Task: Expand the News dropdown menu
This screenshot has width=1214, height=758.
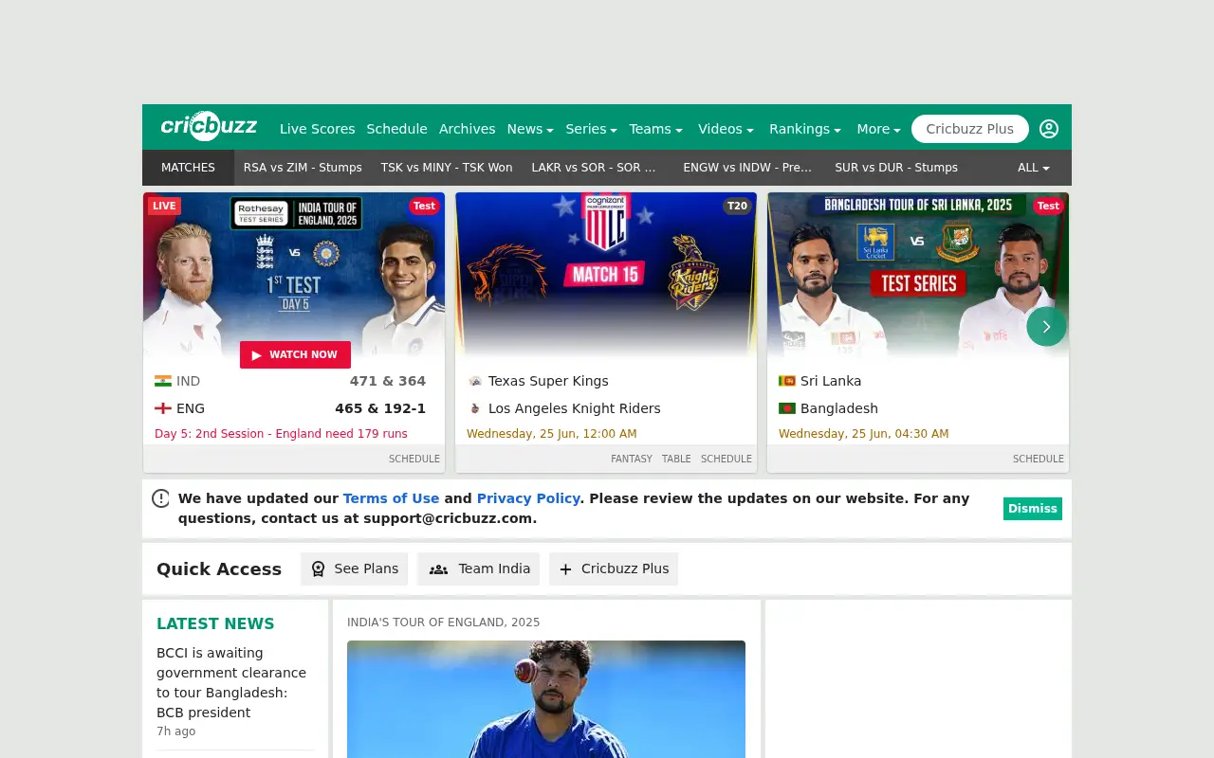Action: 530,129
